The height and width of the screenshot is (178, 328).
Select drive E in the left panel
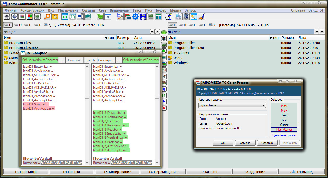pyautogui.click(x=28, y=25)
